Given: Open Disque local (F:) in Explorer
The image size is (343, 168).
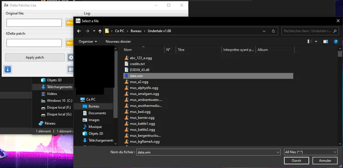Looking at the screenshot, I should 56,107.
